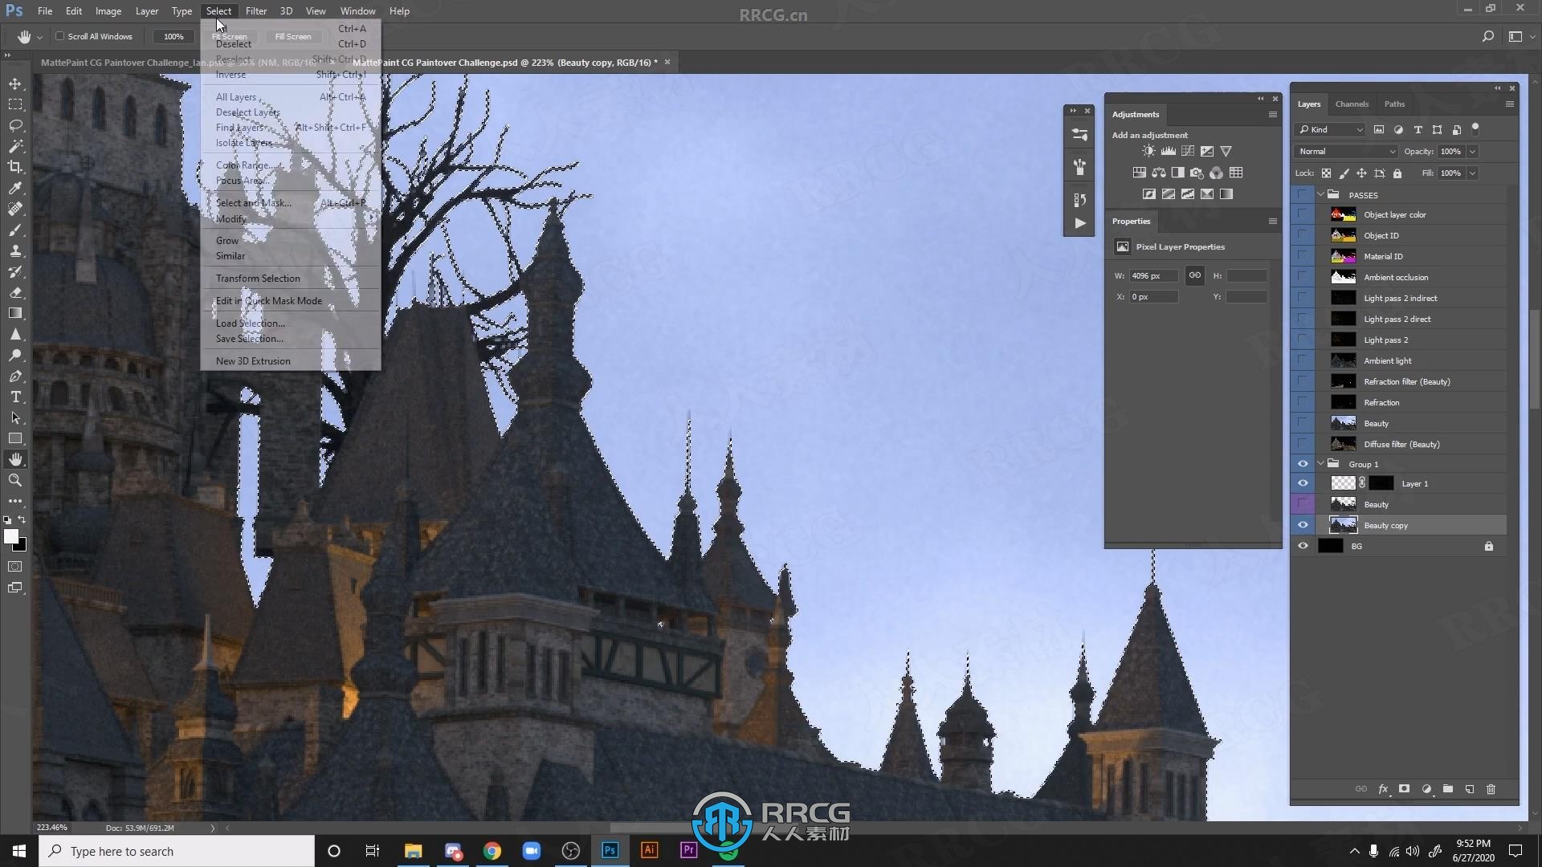The height and width of the screenshot is (867, 1542).
Task: Select the Lasso tool in toolbar
Action: (14, 124)
